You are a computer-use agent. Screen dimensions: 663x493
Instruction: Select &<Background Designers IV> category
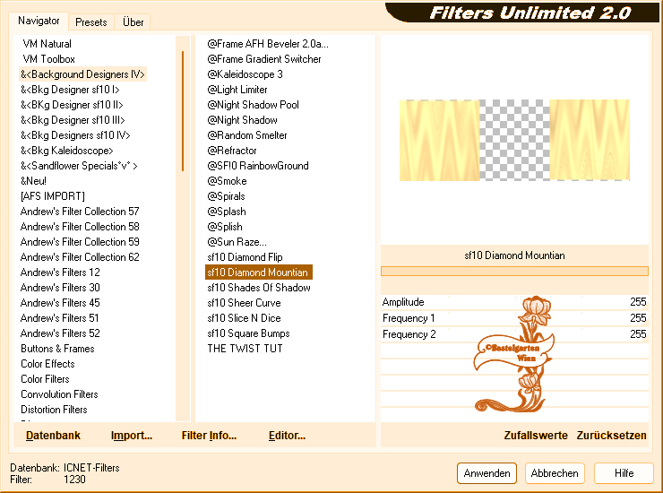coord(82,74)
